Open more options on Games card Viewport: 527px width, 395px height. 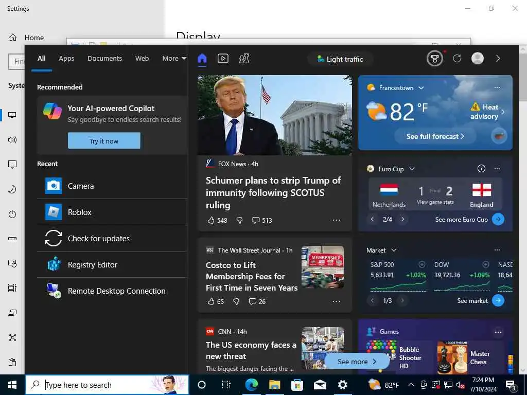tap(498, 332)
